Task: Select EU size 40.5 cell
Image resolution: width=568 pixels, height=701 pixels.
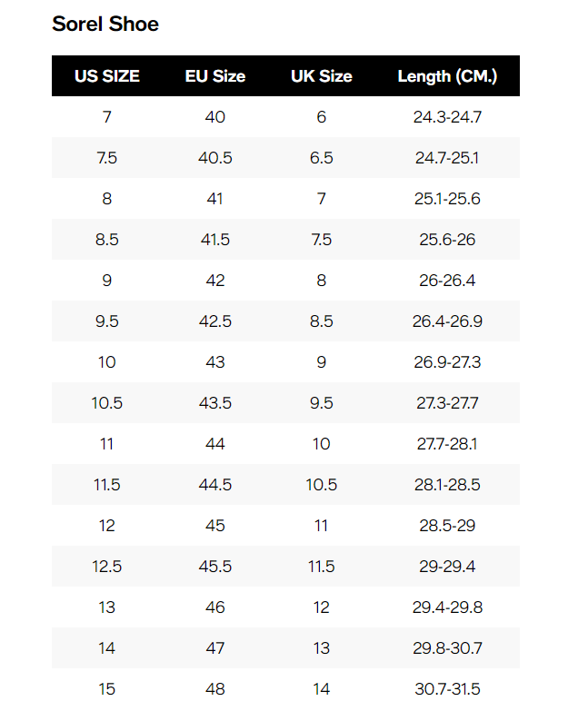Action: tap(215, 158)
